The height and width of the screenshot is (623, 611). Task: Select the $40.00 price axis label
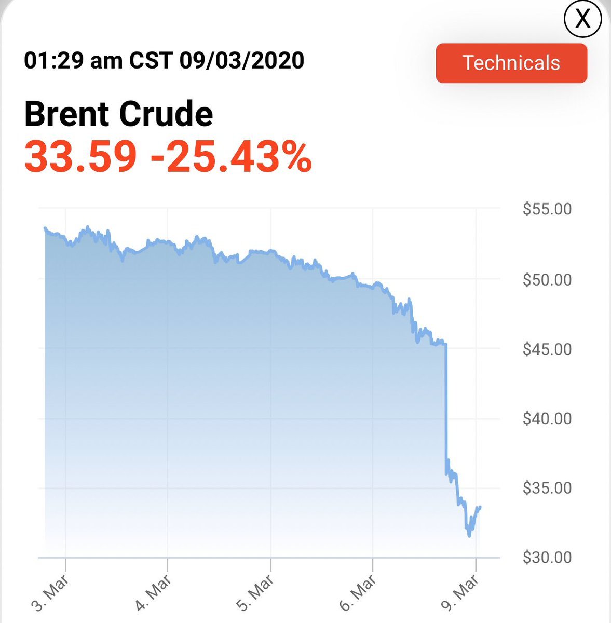pyautogui.click(x=547, y=418)
